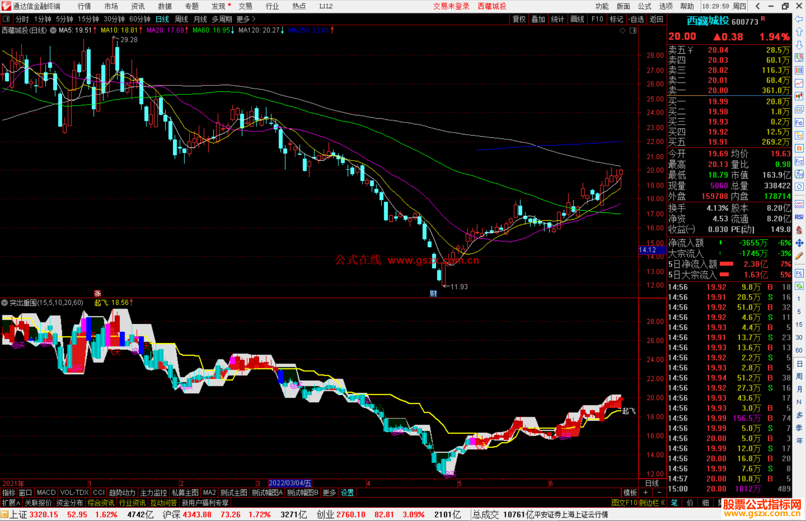The image size is (806, 521).
Task: Switch to the VOL-TDX indicator tab
Action: click(74, 493)
